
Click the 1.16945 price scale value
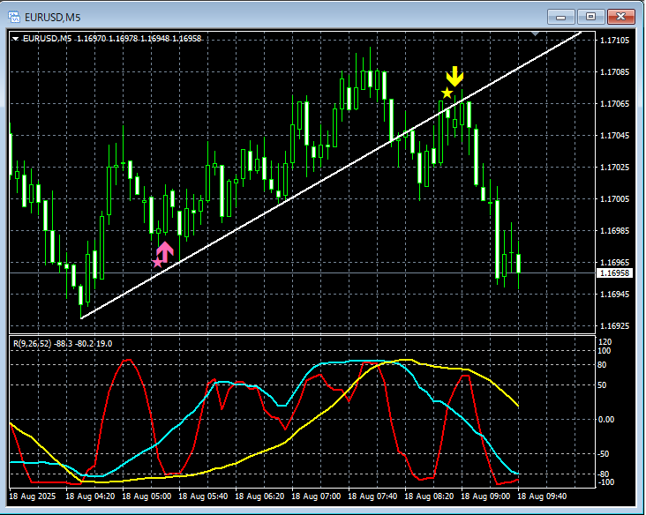615,295
